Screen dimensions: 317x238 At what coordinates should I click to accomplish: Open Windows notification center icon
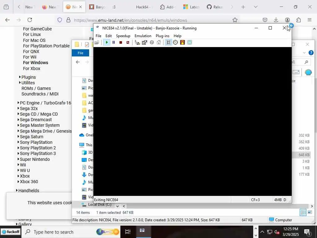(x=307, y=232)
